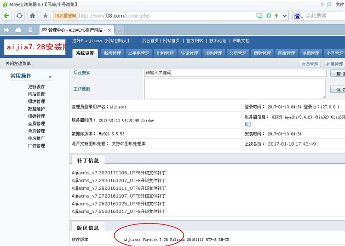345x246 pixels.
Task: Select the 版权信息 section tab
Action: (x=88, y=228)
